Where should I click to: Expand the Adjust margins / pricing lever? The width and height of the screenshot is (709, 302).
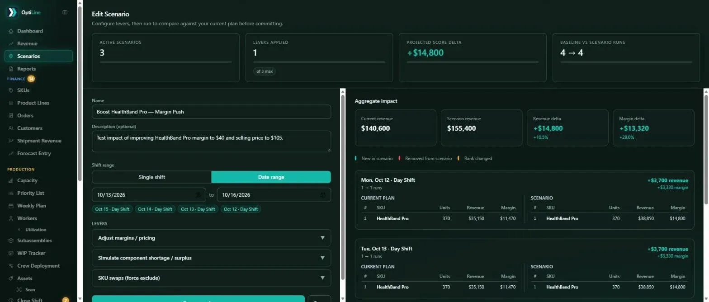click(211, 238)
